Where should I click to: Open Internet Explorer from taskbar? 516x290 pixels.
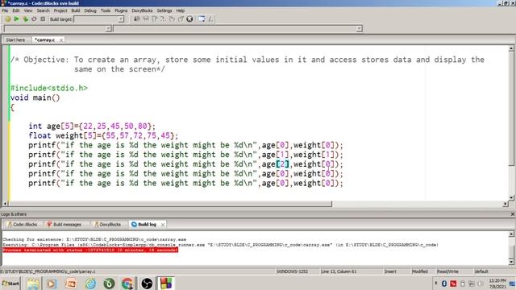pyautogui.click(x=90, y=284)
